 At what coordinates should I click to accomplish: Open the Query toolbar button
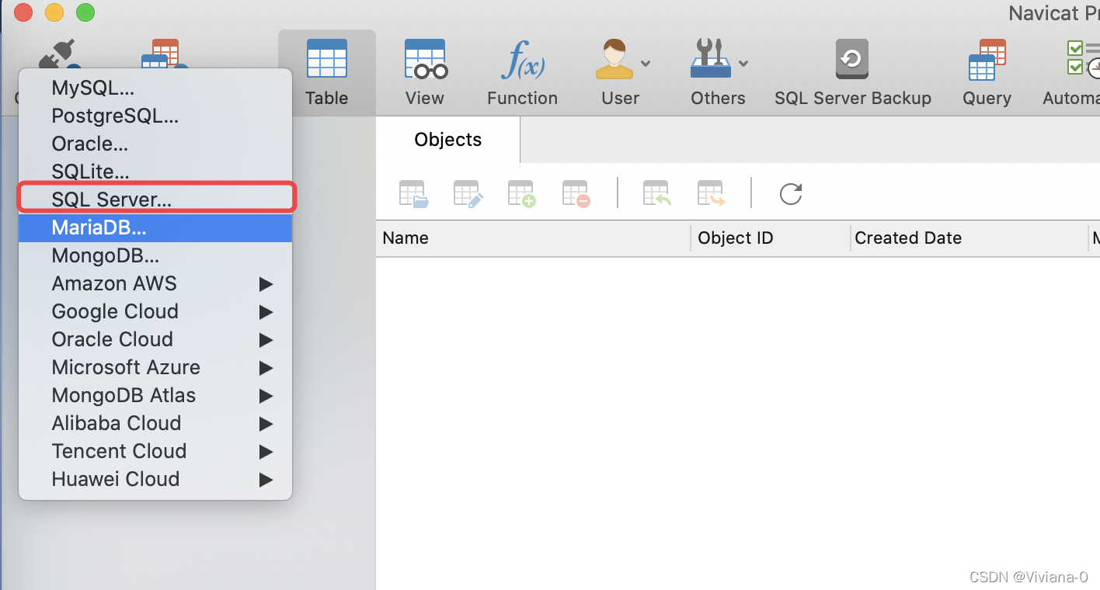click(x=987, y=73)
